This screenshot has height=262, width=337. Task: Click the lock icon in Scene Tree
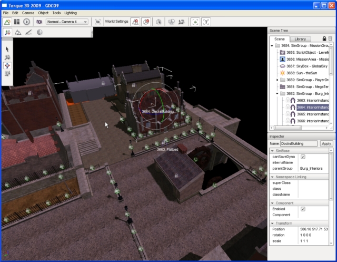(x=323, y=38)
